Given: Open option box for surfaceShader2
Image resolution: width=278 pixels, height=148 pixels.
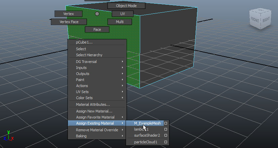Looking at the screenshot, I should (x=165, y=136).
